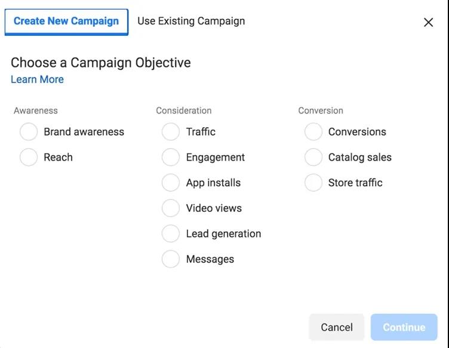Open the Use Existing Campaign tab
Screen dimensions: 449x348
pos(191,21)
